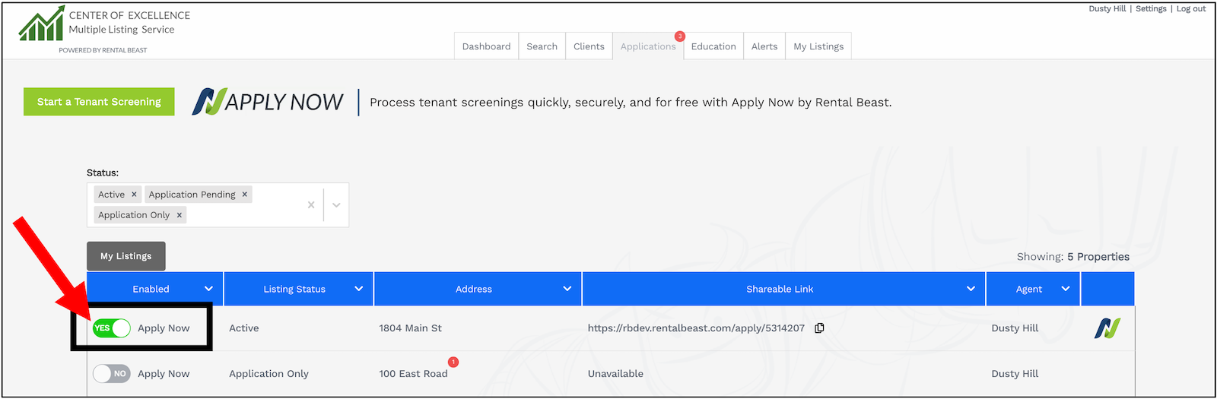Remove the Application Only filter tag
The height and width of the screenshot is (399, 1217).
pos(180,215)
